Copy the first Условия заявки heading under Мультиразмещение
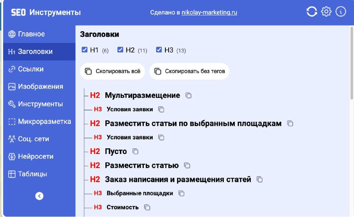354x217 pixels. click(x=161, y=109)
